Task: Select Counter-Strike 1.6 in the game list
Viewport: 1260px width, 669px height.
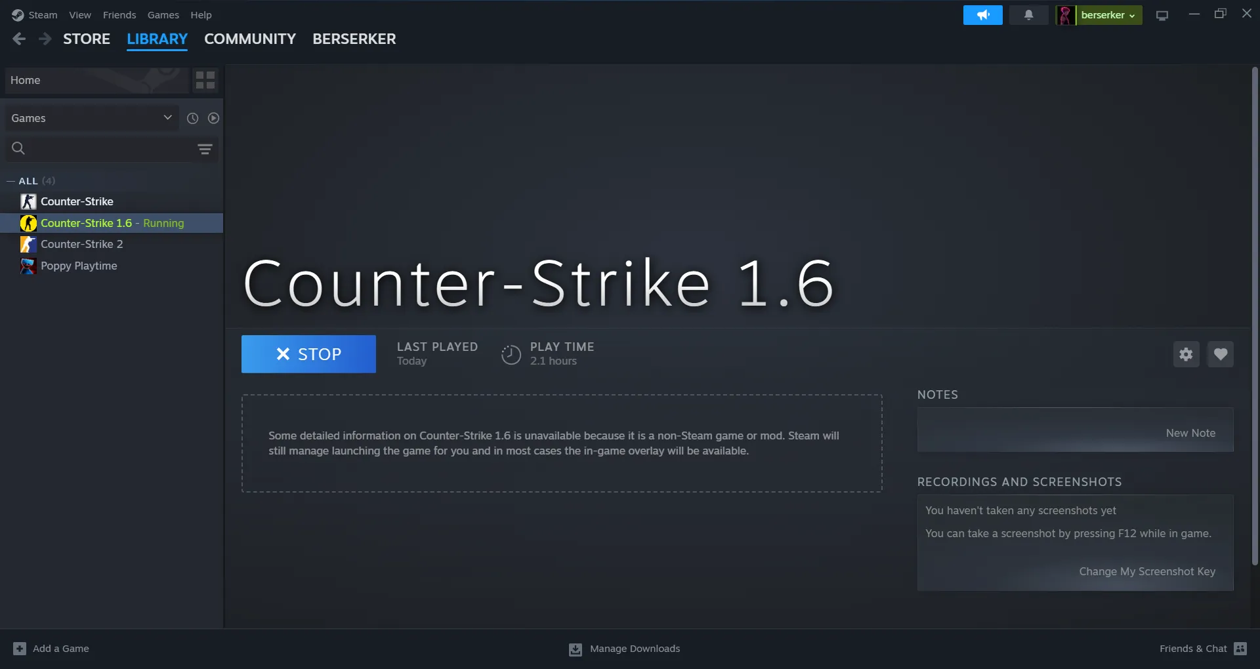Action: 112,223
